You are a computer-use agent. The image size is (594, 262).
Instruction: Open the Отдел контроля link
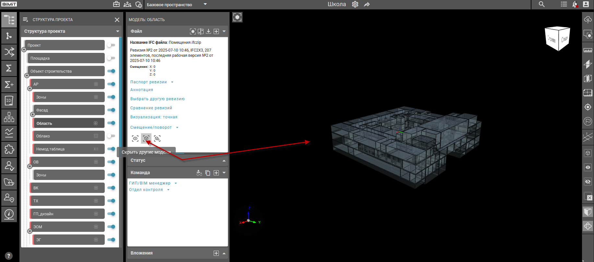[x=146, y=190]
